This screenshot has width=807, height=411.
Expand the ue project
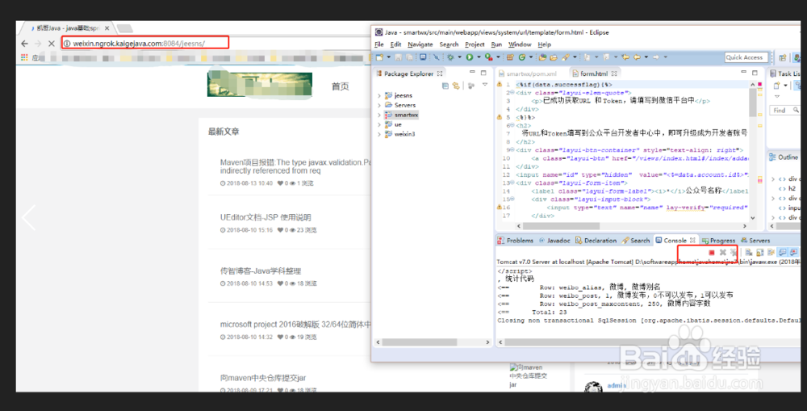coord(379,124)
